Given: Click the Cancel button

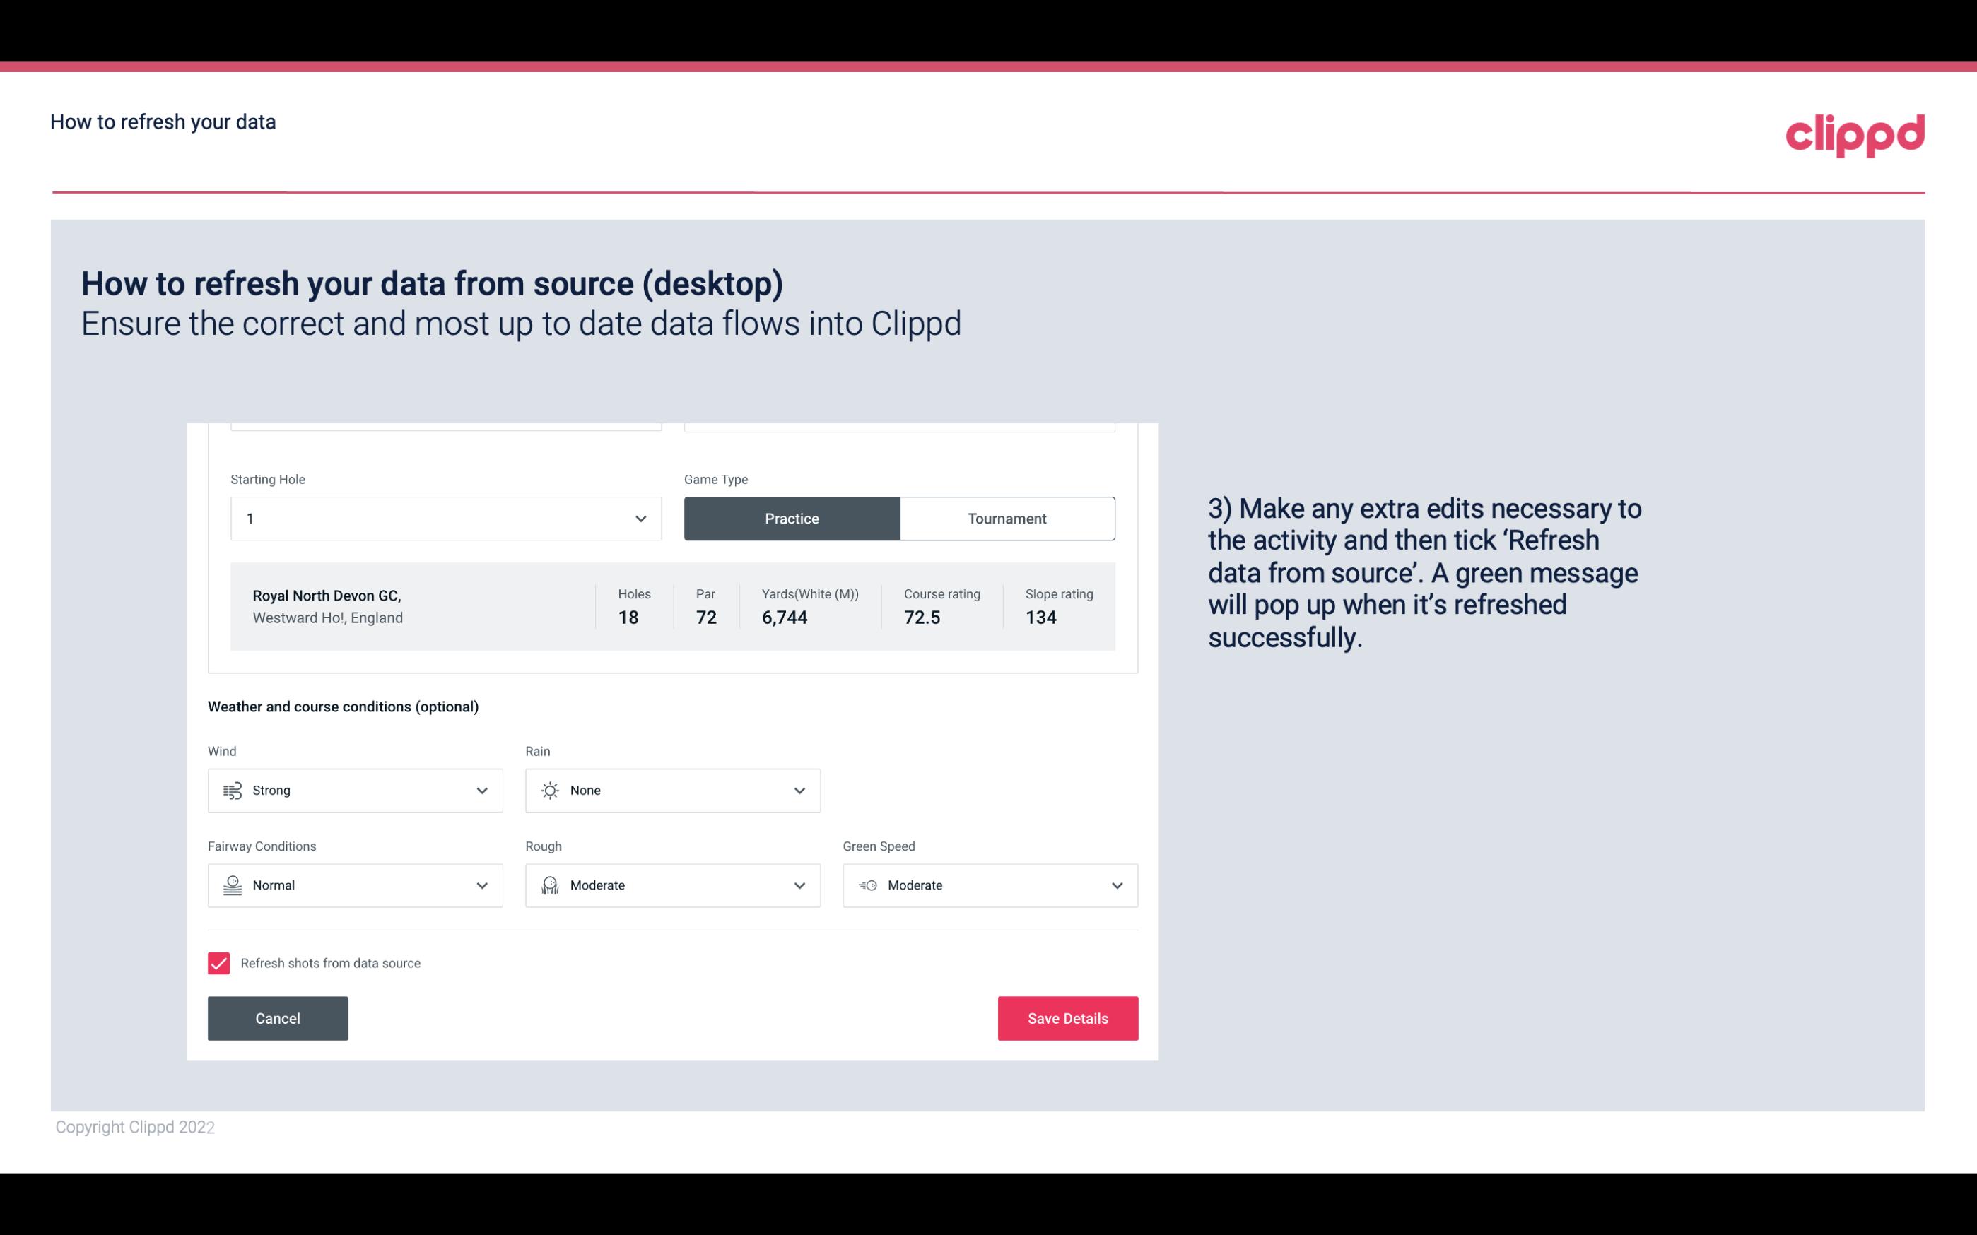Looking at the screenshot, I should [x=278, y=1017].
